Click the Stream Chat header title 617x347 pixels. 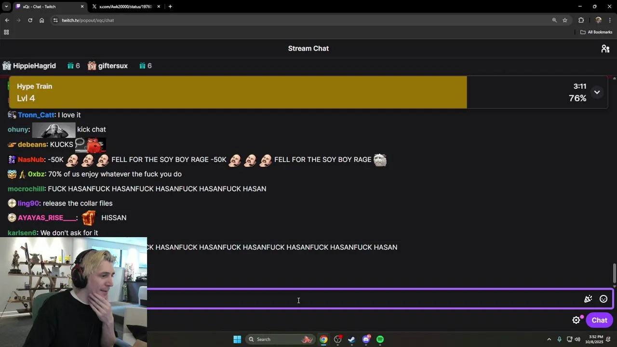pos(308,48)
